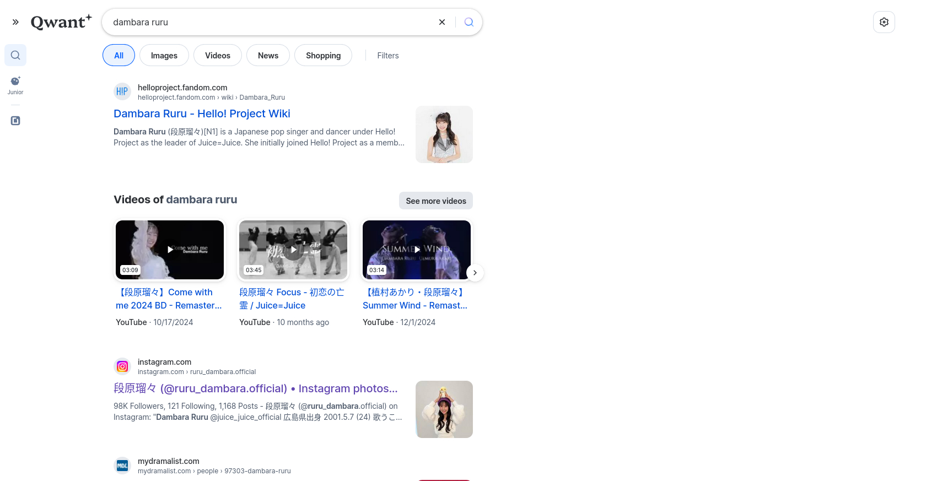Image resolution: width=926 pixels, height=481 pixels.
Task: Click the See more videos button
Action: pyautogui.click(x=435, y=201)
